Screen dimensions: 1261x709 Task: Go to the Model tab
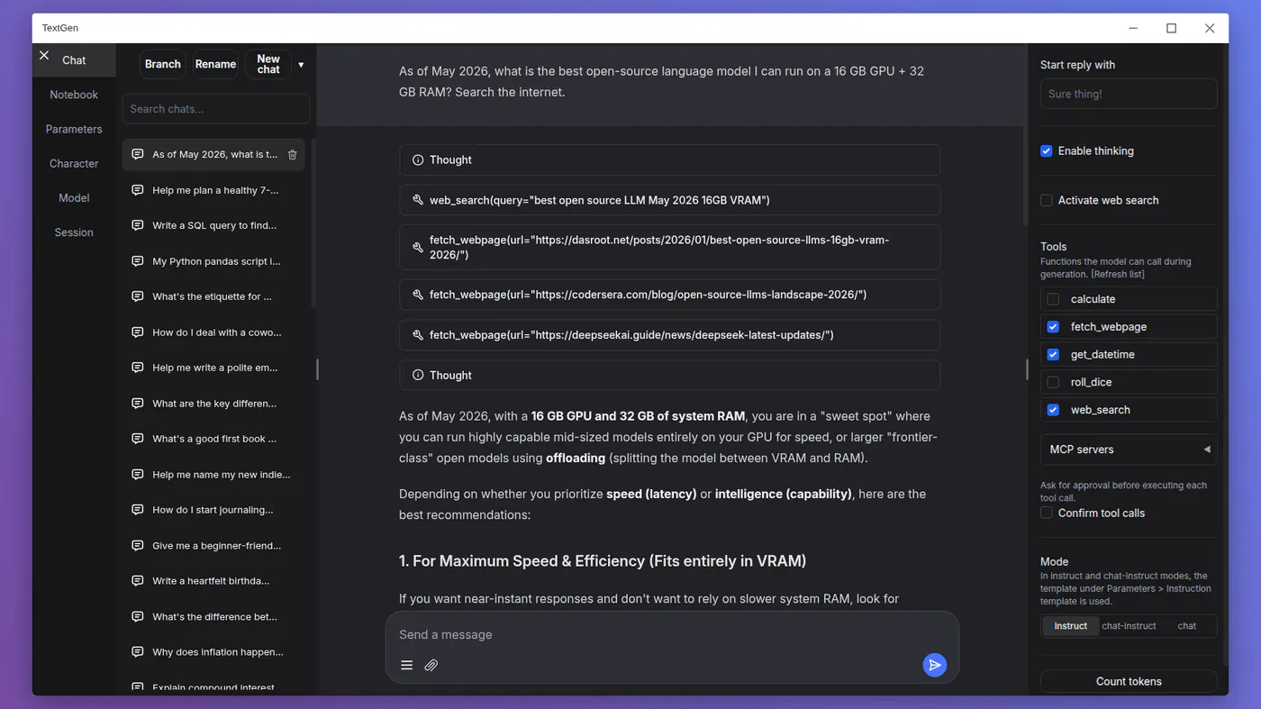[74, 198]
